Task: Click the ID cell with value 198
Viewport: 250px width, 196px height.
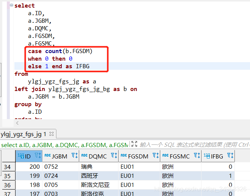Action: pyautogui.click(x=29, y=185)
